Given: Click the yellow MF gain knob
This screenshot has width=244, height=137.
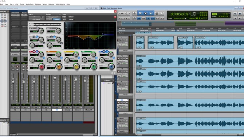Looking at the screenshot, I should 76,67.
